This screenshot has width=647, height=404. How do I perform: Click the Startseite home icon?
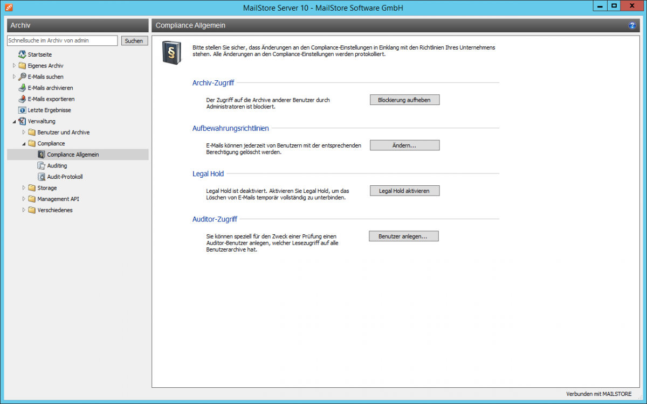pos(22,54)
